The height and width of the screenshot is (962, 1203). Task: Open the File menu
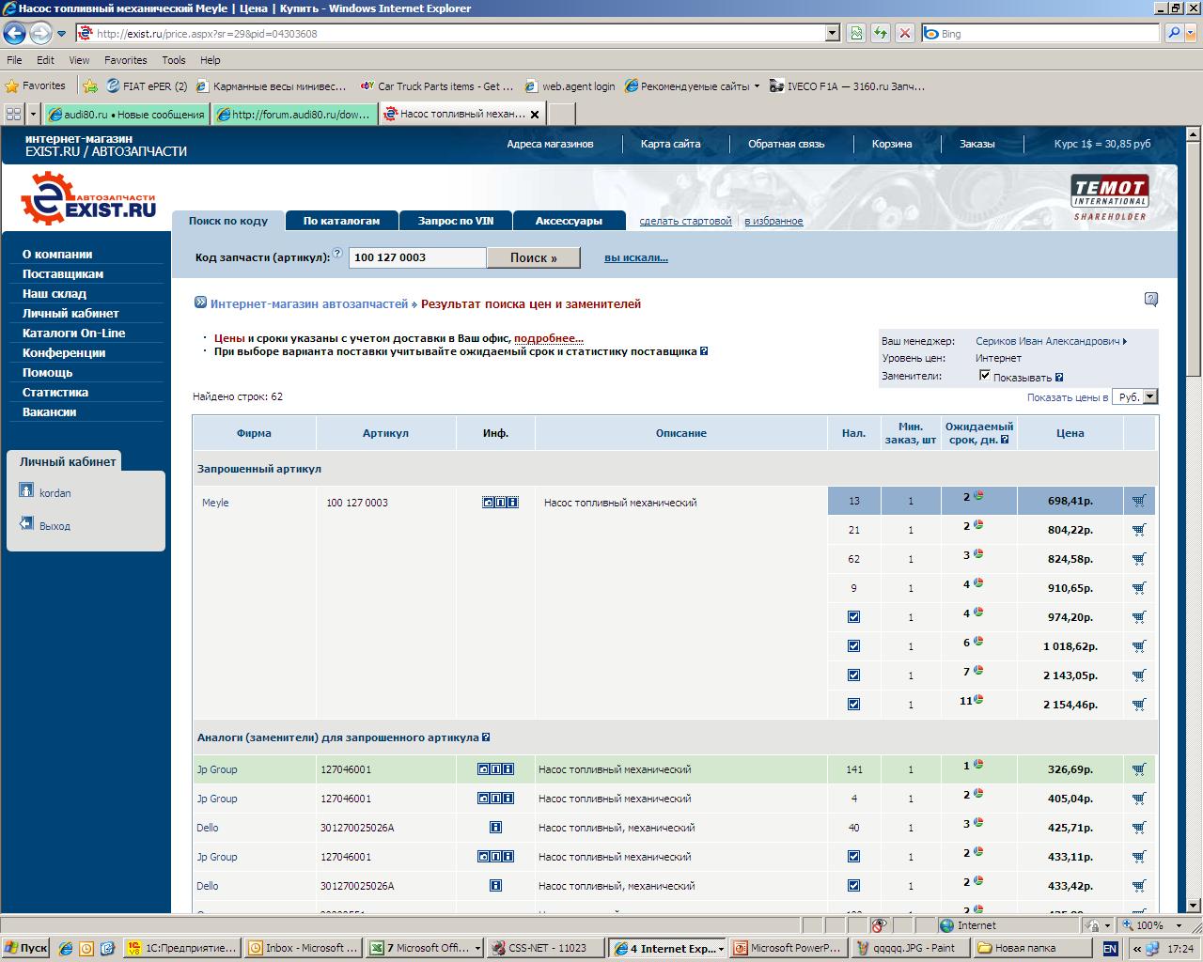[14, 60]
